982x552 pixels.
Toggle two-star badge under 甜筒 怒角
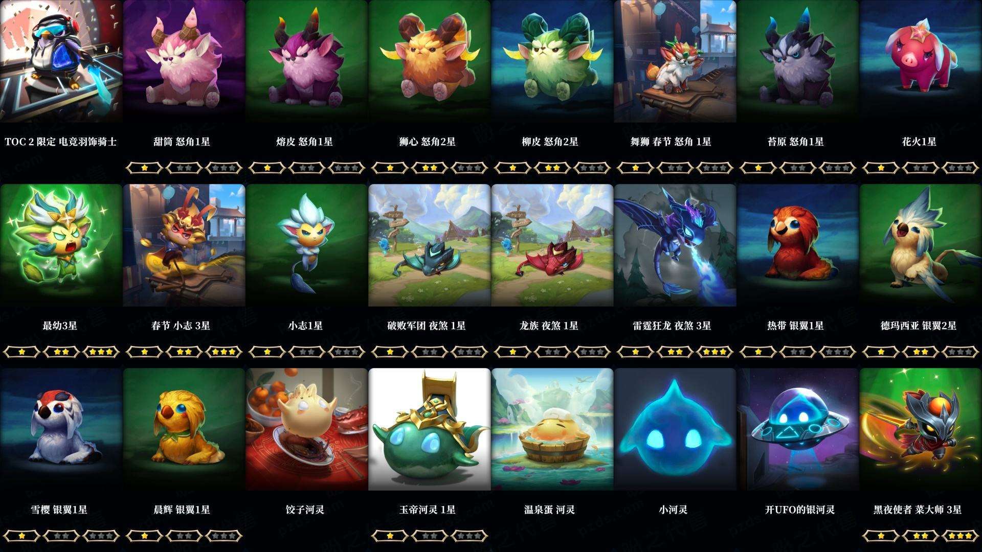[x=184, y=168]
